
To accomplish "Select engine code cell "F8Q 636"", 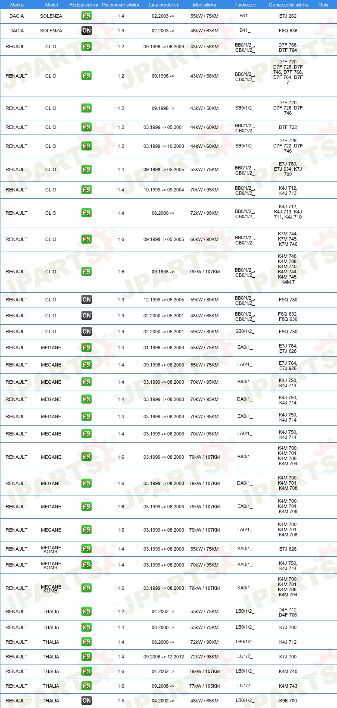I will 288,31.
